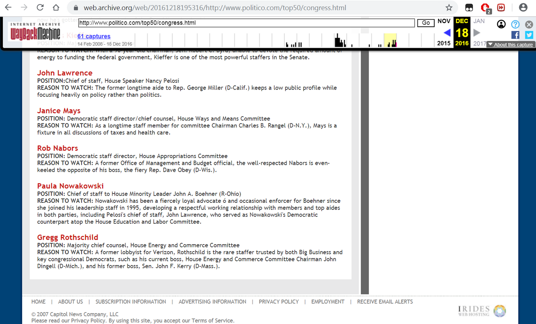
Task: Open Wayback user account icon
Action: point(501,24)
